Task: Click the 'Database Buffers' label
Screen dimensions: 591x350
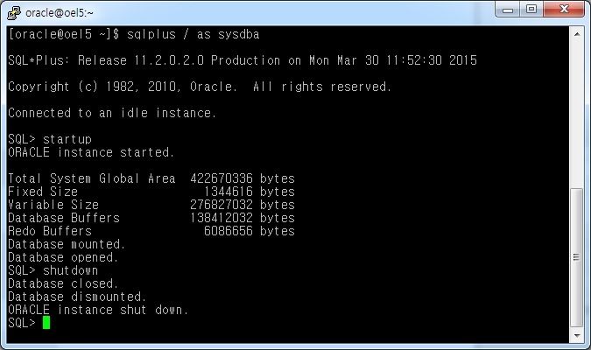Action: (x=64, y=218)
